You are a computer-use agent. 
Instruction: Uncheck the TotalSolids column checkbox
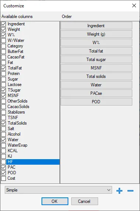click(4, 123)
